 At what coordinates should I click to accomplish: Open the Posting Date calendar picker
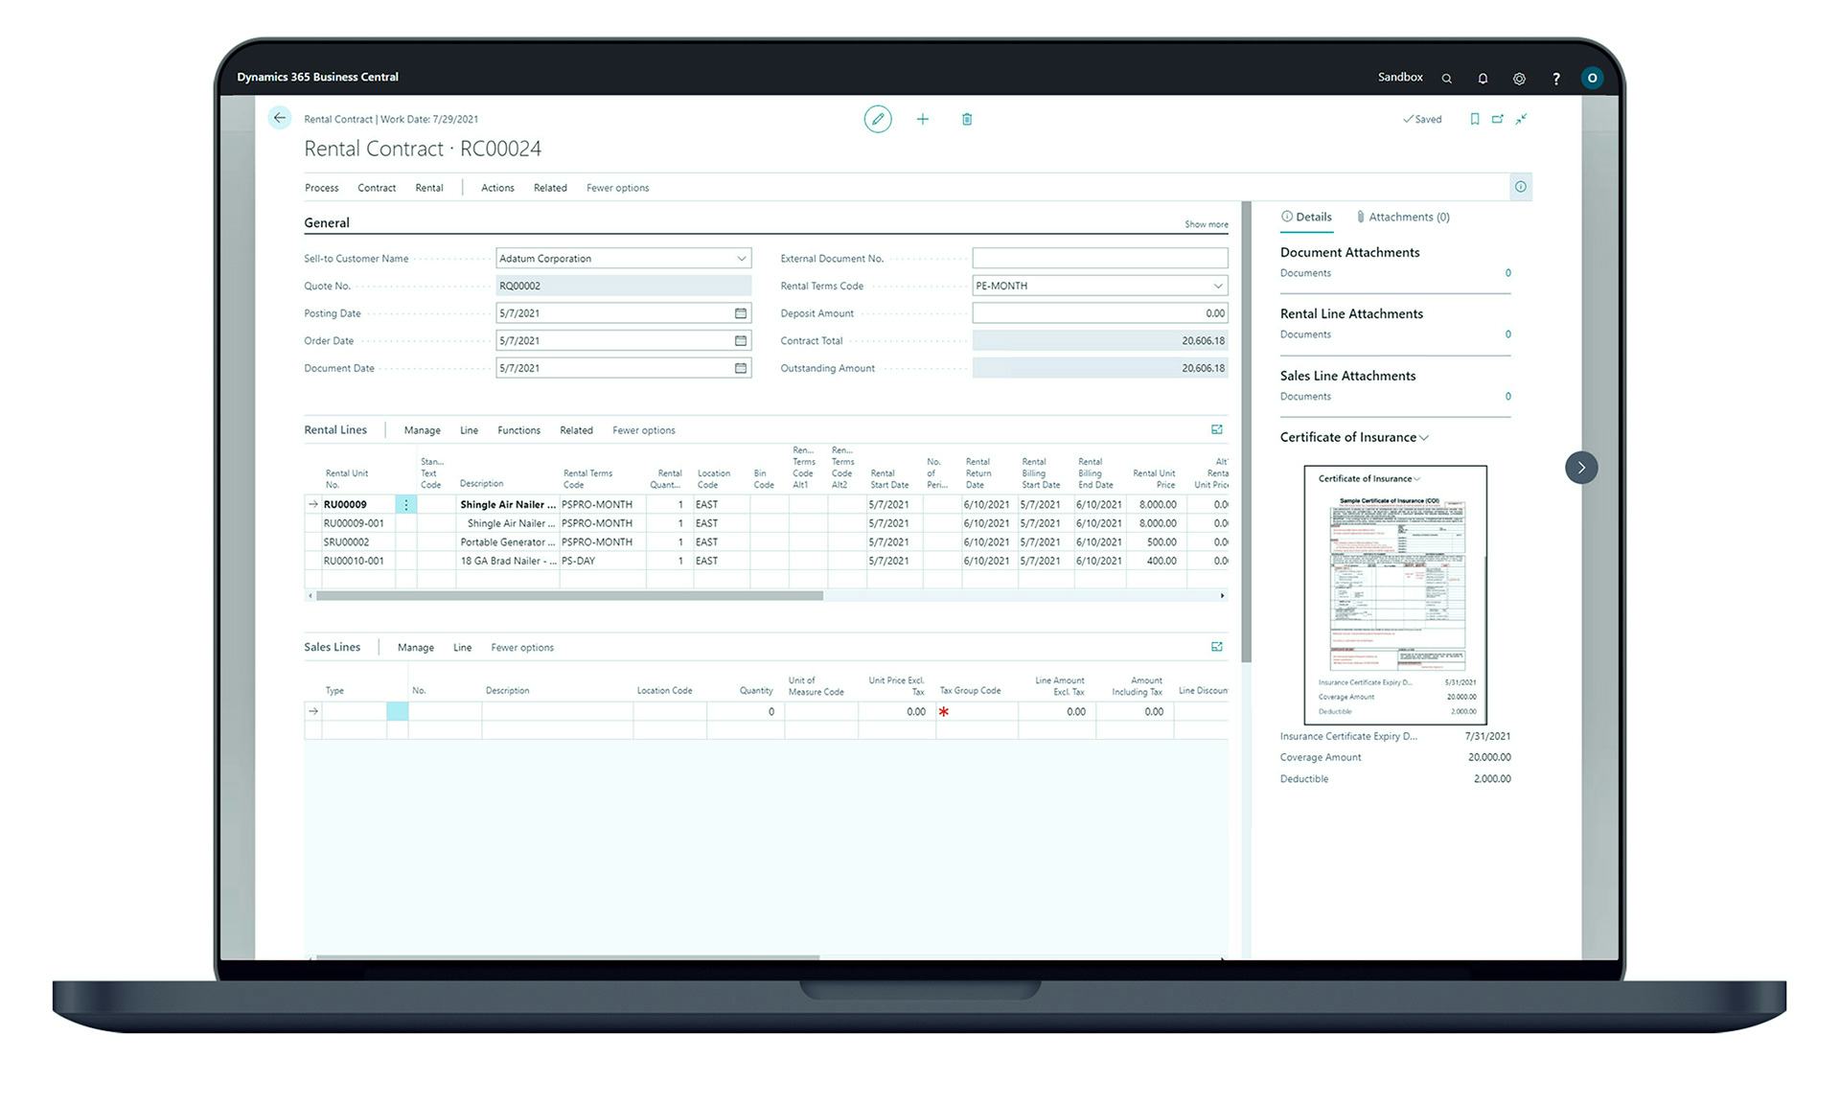(x=741, y=312)
